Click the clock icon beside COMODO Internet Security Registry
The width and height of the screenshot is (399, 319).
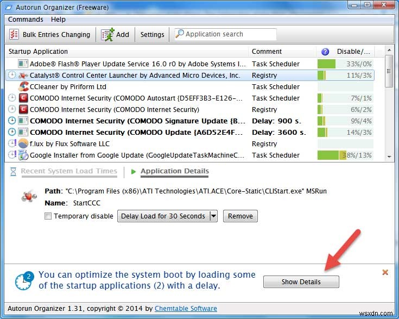[x=12, y=109]
